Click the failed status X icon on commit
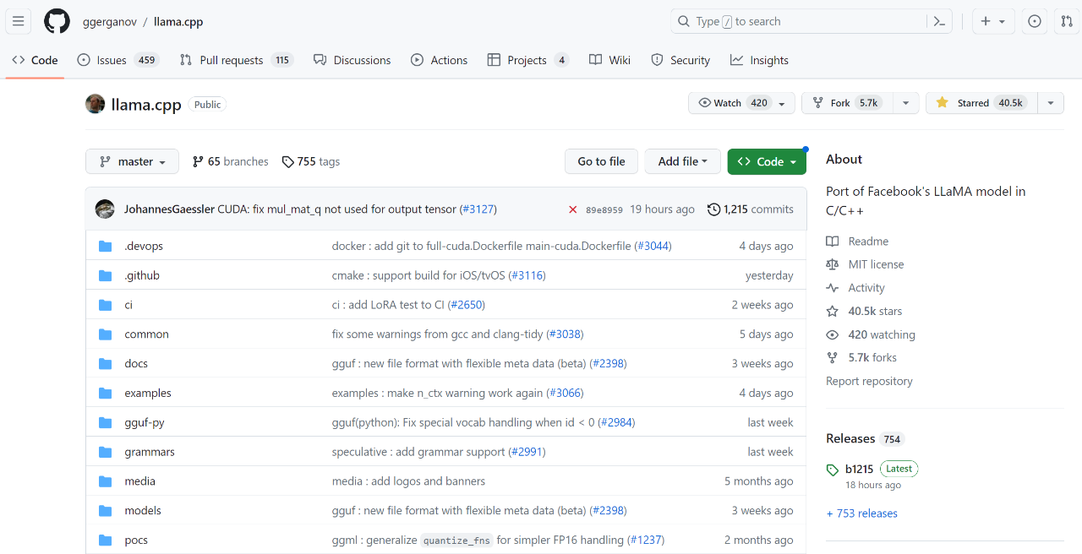This screenshot has width=1082, height=554. (x=572, y=209)
